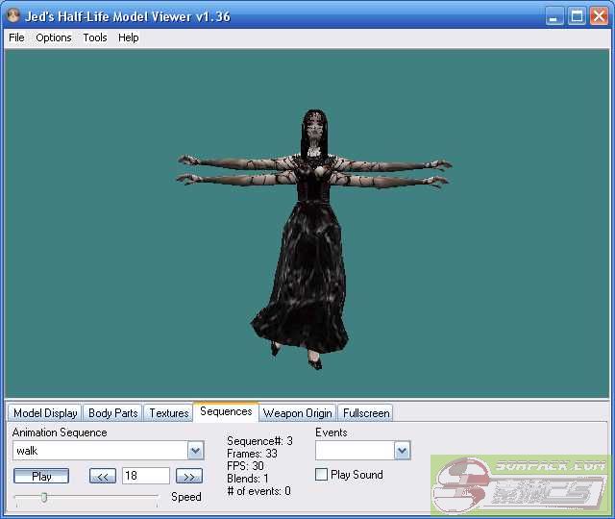615x519 pixels.
Task: Click the 'Frames: 33' text
Action: (252, 454)
